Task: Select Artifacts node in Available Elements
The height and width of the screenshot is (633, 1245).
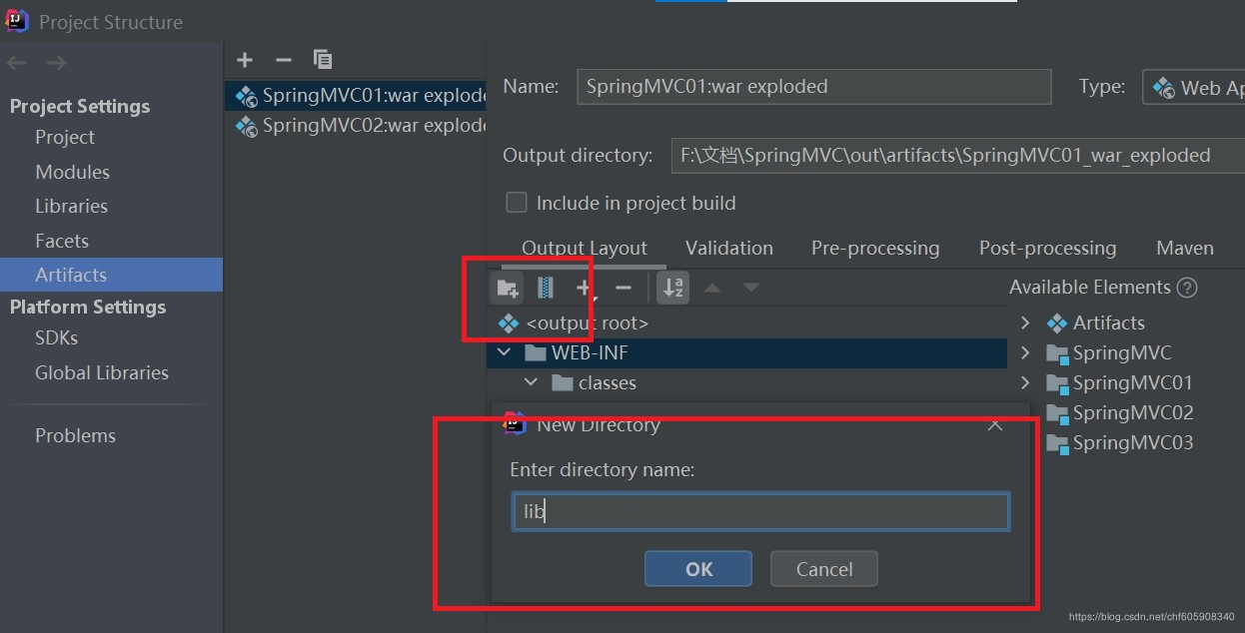Action: point(1095,322)
